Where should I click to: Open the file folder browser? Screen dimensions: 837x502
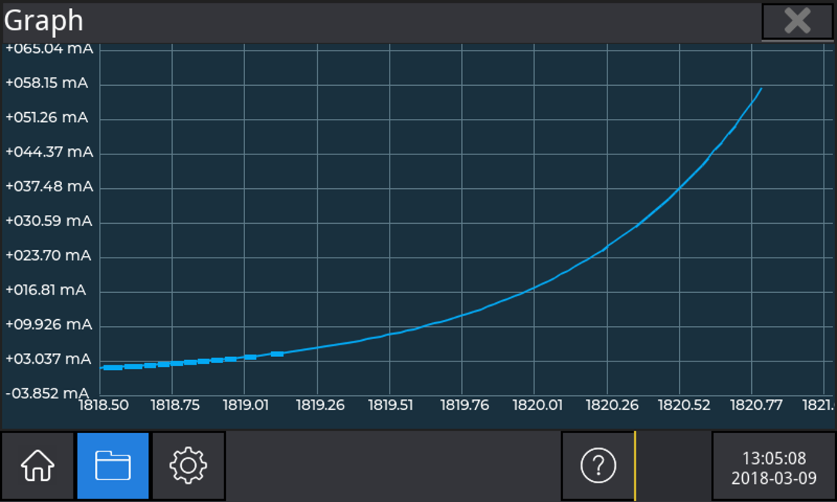(x=113, y=465)
